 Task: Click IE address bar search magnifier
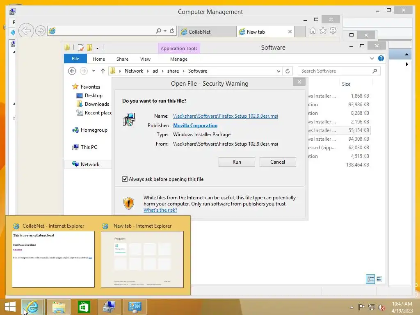click(159, 31)
